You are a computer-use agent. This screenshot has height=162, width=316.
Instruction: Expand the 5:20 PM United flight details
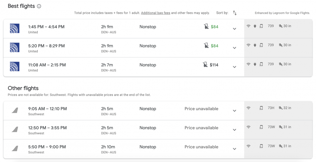pyautogui.click(x=235, y=48)
